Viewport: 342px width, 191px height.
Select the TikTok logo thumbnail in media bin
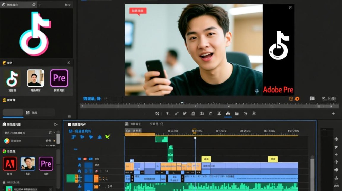tap(12, 78)
